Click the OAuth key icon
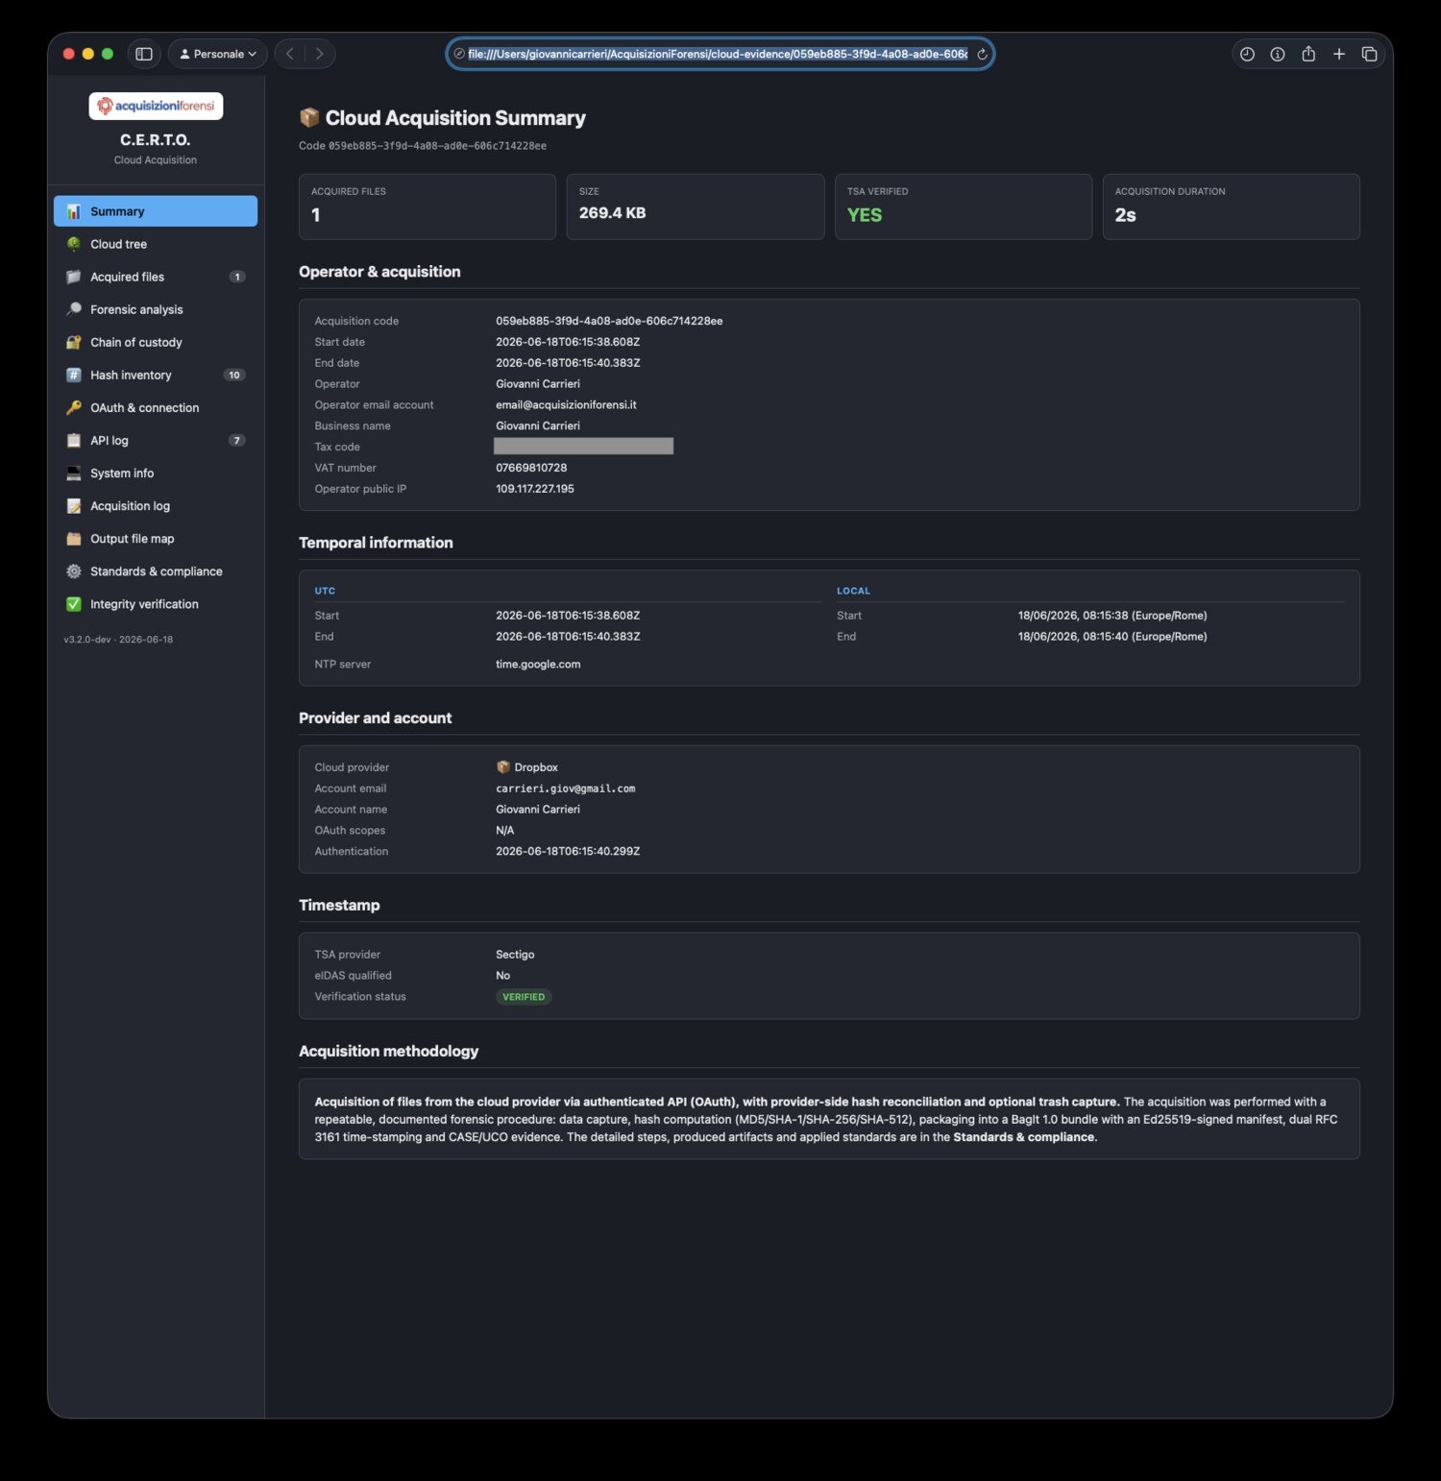Viewport: 1441px width, 1481px height. coord(73,407)
